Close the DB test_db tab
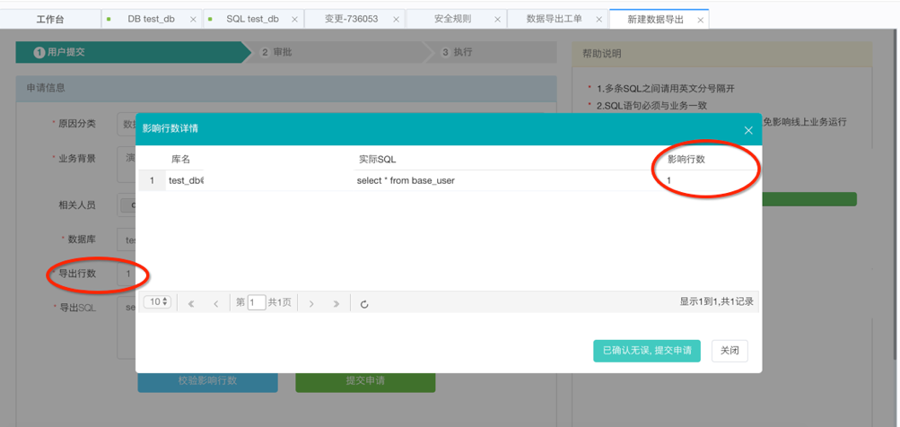This screenshot has height=427, width=900. pos(193,20)
